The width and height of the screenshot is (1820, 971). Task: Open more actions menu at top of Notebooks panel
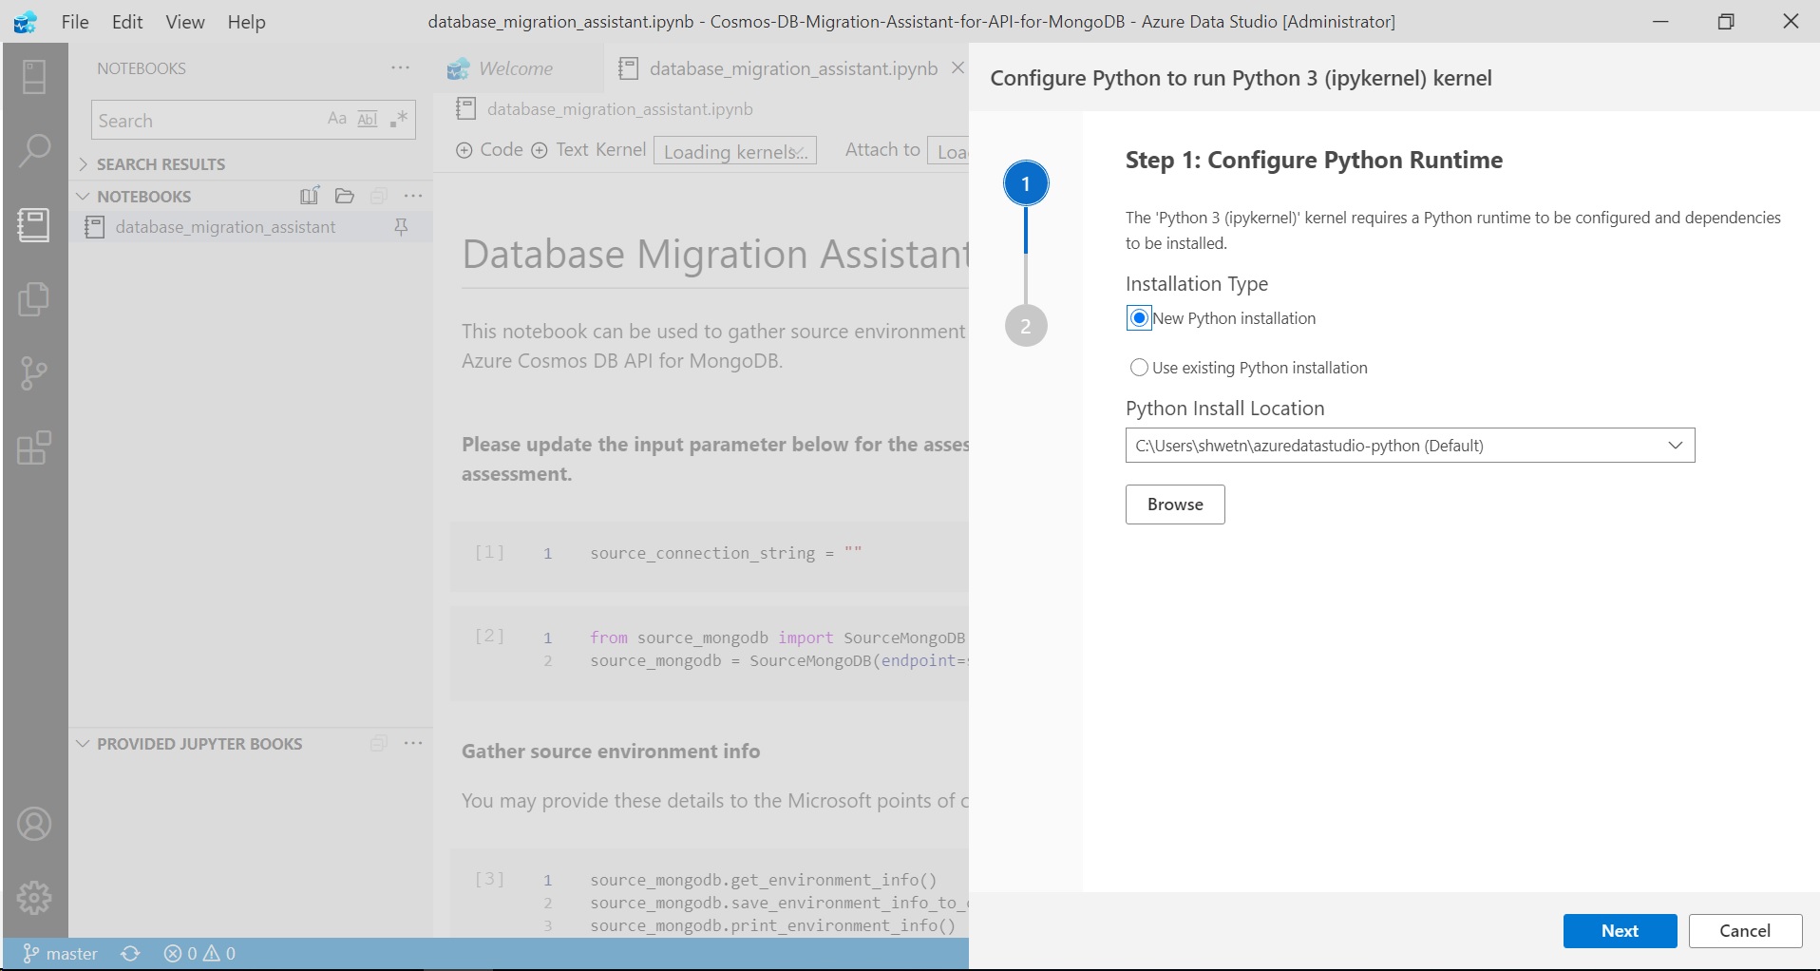pyautogui.click(x=401, y=68)
